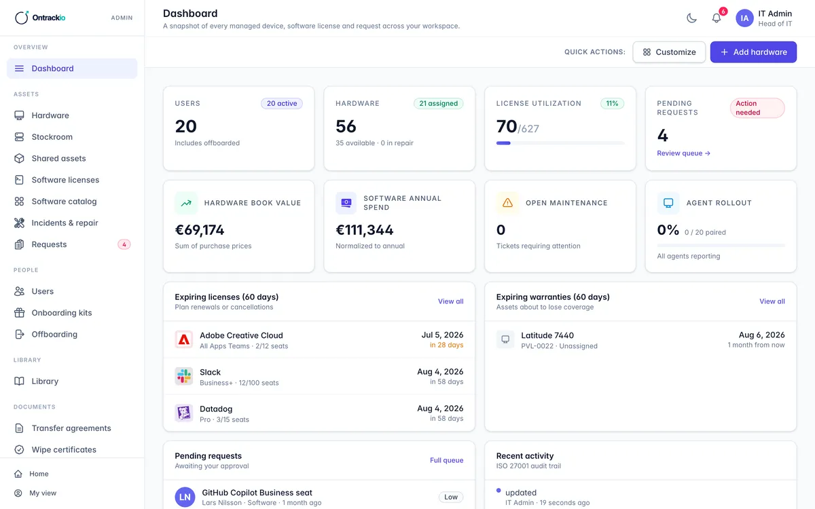
Task: Open Full queue of pending requests
Action: point(446,460)
